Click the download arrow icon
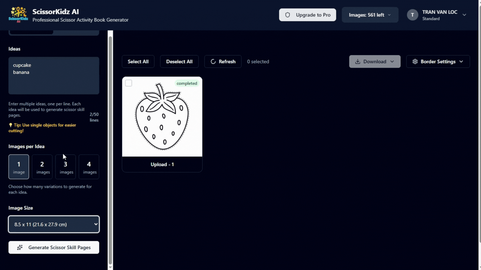The image size is (481, 270). pos(358,62)
